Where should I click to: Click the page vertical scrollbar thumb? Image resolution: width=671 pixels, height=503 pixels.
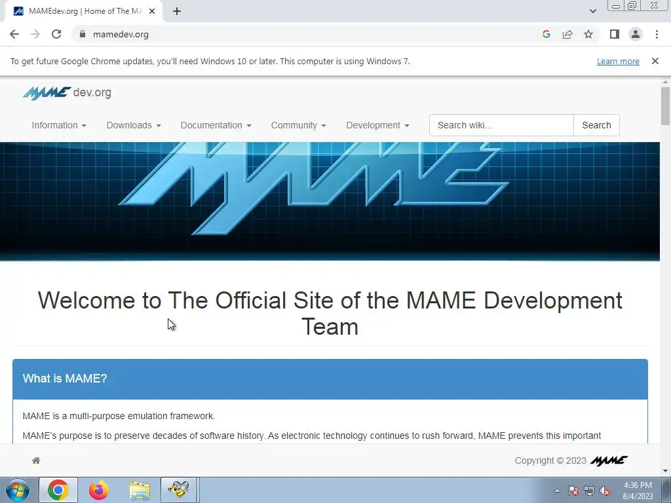[665, 105]
